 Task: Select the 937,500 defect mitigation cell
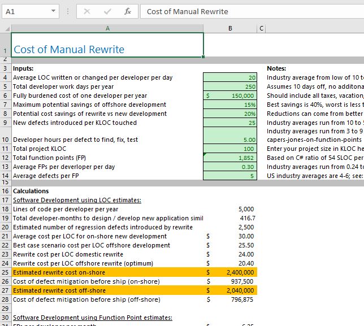click(x=230, y=281)
